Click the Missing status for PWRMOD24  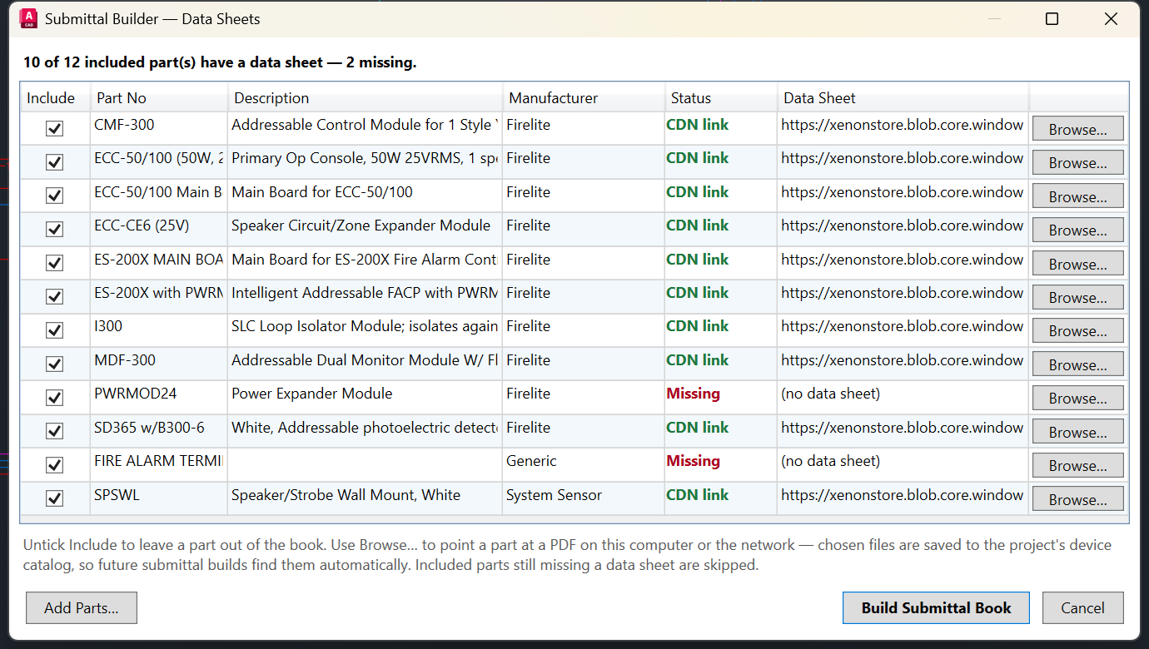point(693,394)
